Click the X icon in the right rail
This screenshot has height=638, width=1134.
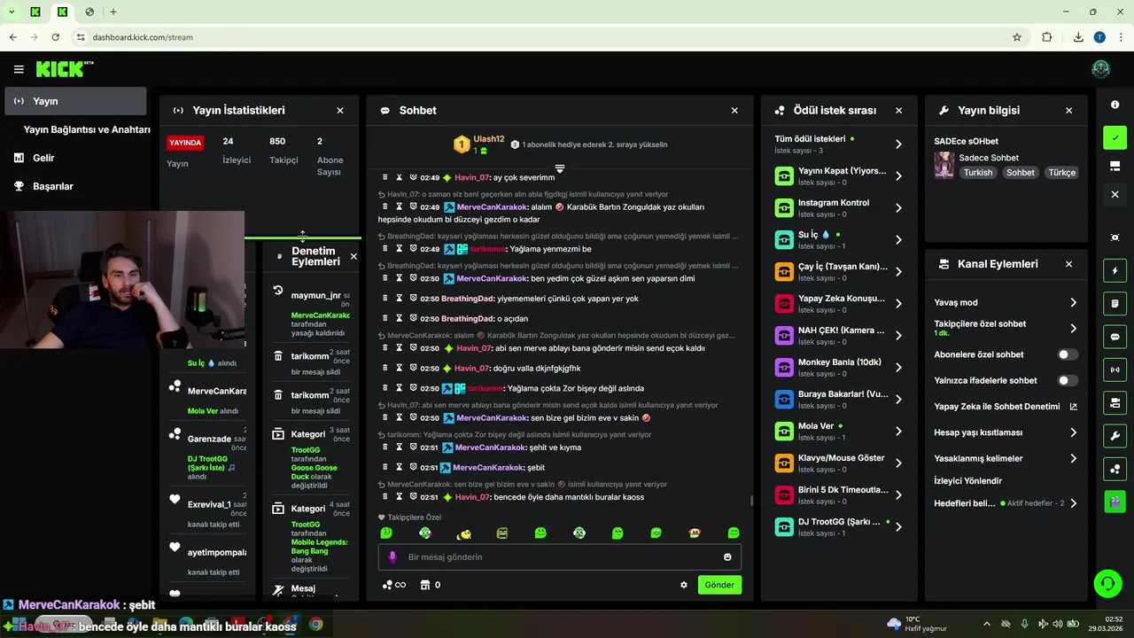point(1115,194)
